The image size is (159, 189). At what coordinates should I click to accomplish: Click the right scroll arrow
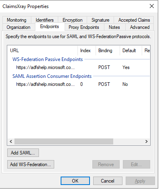[x=147, y=141]
